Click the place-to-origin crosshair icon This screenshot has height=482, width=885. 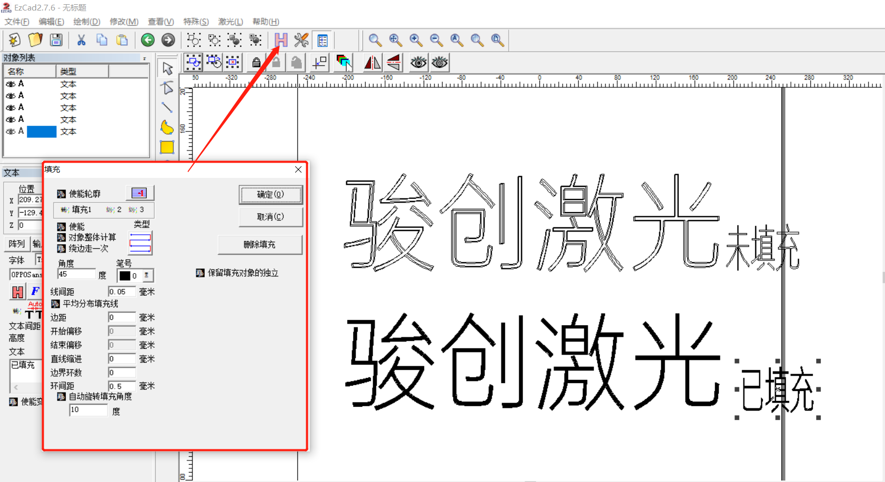pyautogui.click(x=319, y=63)
